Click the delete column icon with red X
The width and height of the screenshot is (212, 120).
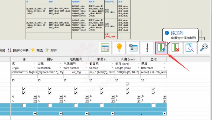175,48
